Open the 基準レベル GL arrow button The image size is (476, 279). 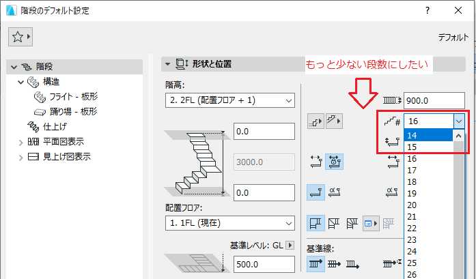[290, 245]
